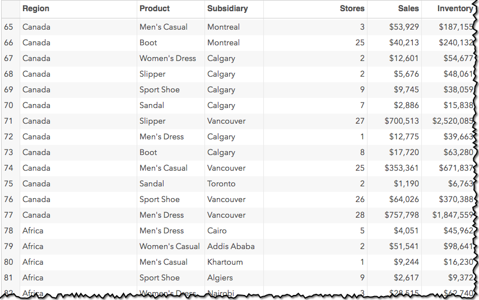Click row number 71

8,121
